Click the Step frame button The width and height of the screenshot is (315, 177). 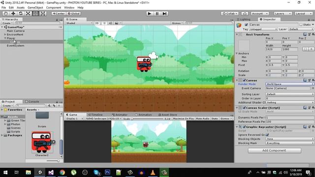click(164, 13)
